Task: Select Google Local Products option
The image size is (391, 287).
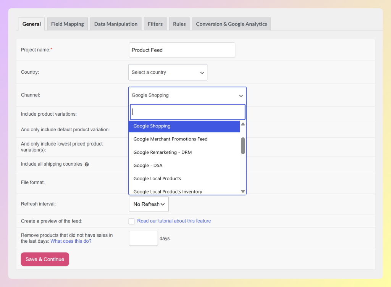Action: [184, 179]
